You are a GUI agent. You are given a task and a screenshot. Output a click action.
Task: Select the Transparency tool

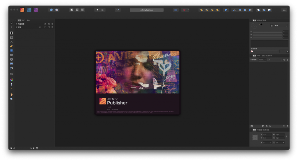[x=11, y=84]
